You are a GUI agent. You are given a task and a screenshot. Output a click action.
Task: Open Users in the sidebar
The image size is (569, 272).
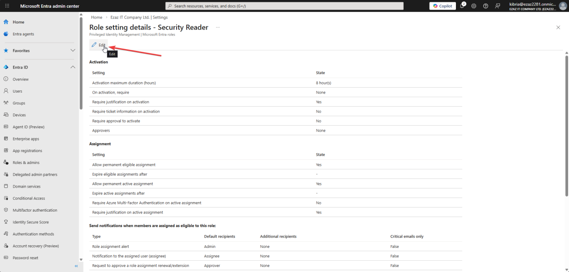click(17, 91)
